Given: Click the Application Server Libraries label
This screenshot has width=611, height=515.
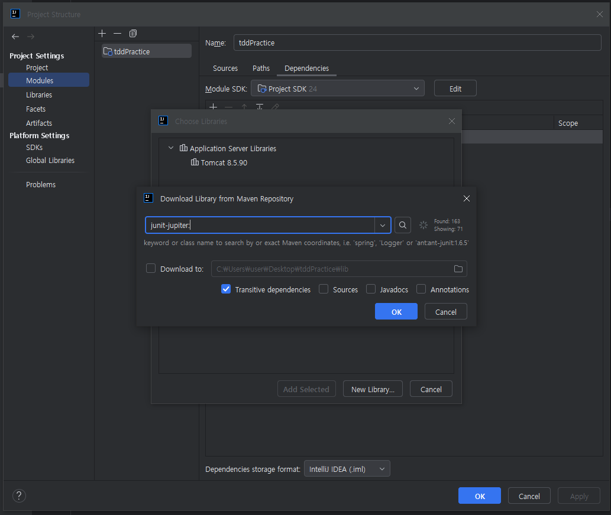Looking at the screenshot, I should tap(232, 148).
